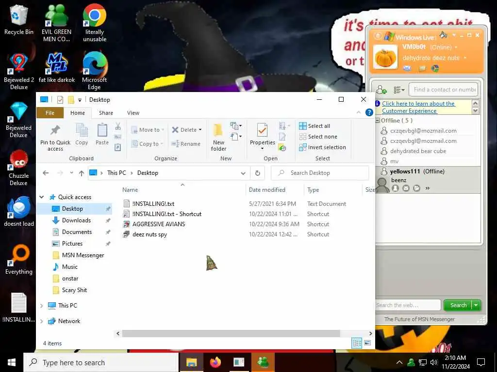Collapse the Offline ( 5 ) contact group
The width and height of the screenshot is (497, 372).
click(x=378, y=121)
